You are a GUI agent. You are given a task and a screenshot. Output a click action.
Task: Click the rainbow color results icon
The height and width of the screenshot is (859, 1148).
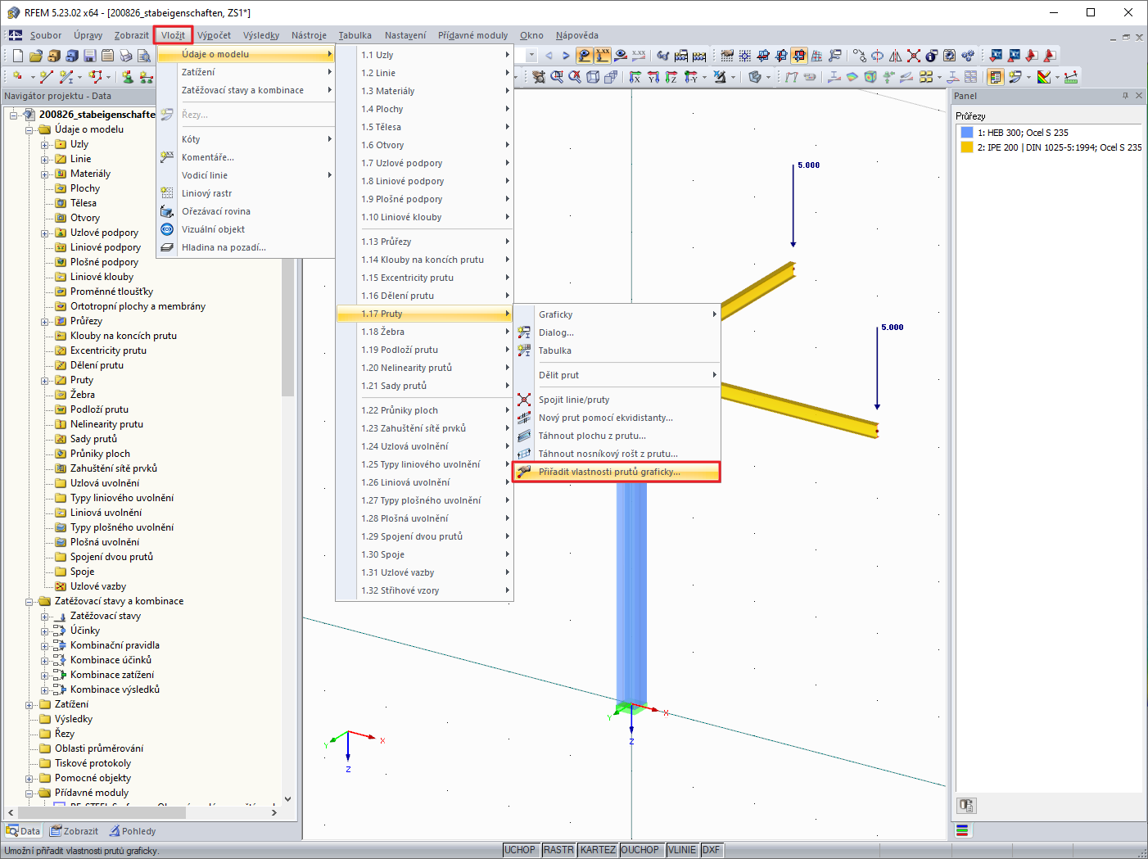point(1043,77)
